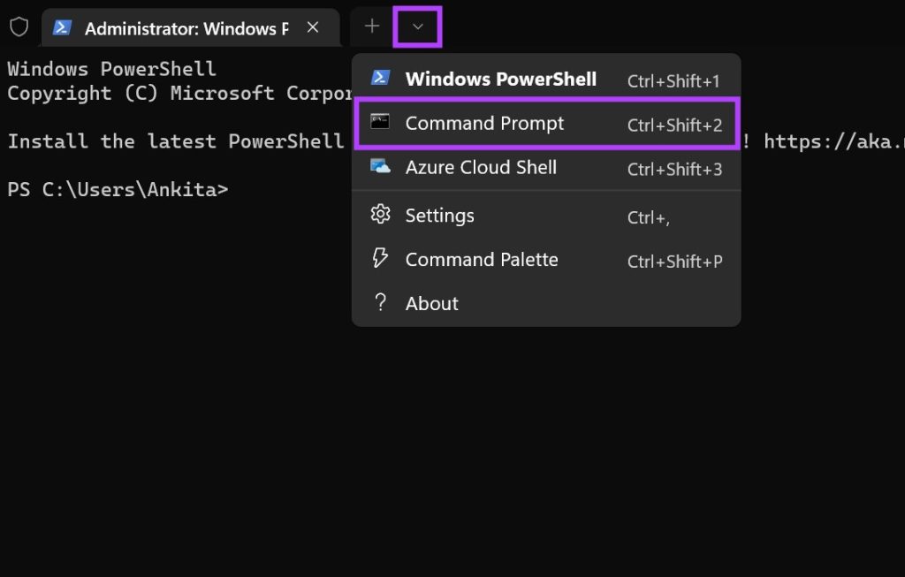Open a Command Prompt profile
The width and height of the screenshot is (905, 577).
pos(484,124)
